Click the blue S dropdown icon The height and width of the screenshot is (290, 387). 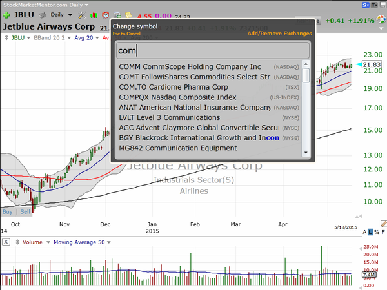click(x=366, y=5)
